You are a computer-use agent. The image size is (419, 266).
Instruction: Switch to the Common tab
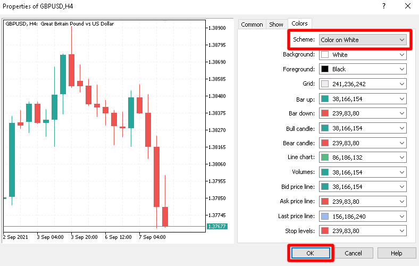tap(252, 24)
